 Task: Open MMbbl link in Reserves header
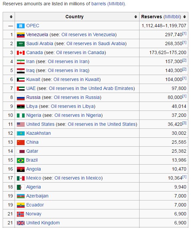click(172, 17)
